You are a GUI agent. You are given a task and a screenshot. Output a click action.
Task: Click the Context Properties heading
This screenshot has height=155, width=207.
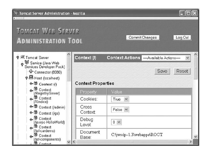(95, 83)
